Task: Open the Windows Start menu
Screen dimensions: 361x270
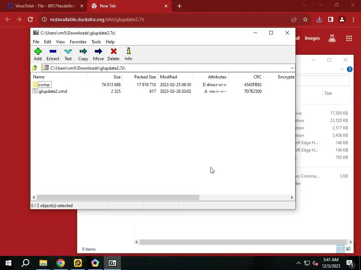Action: pyautogui.click(x=8, y=263)
